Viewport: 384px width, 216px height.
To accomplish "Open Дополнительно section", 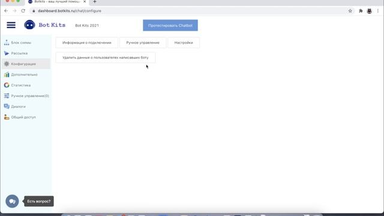I will point(24,74).
